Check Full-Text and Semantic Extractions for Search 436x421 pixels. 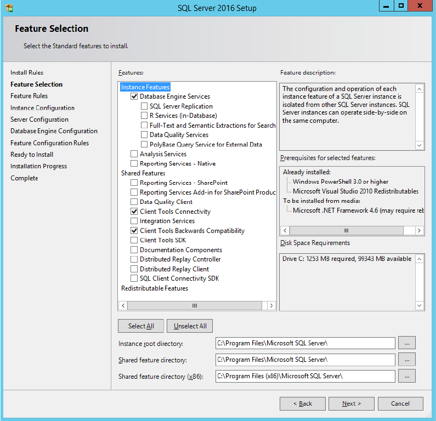(x=144, y=126)
